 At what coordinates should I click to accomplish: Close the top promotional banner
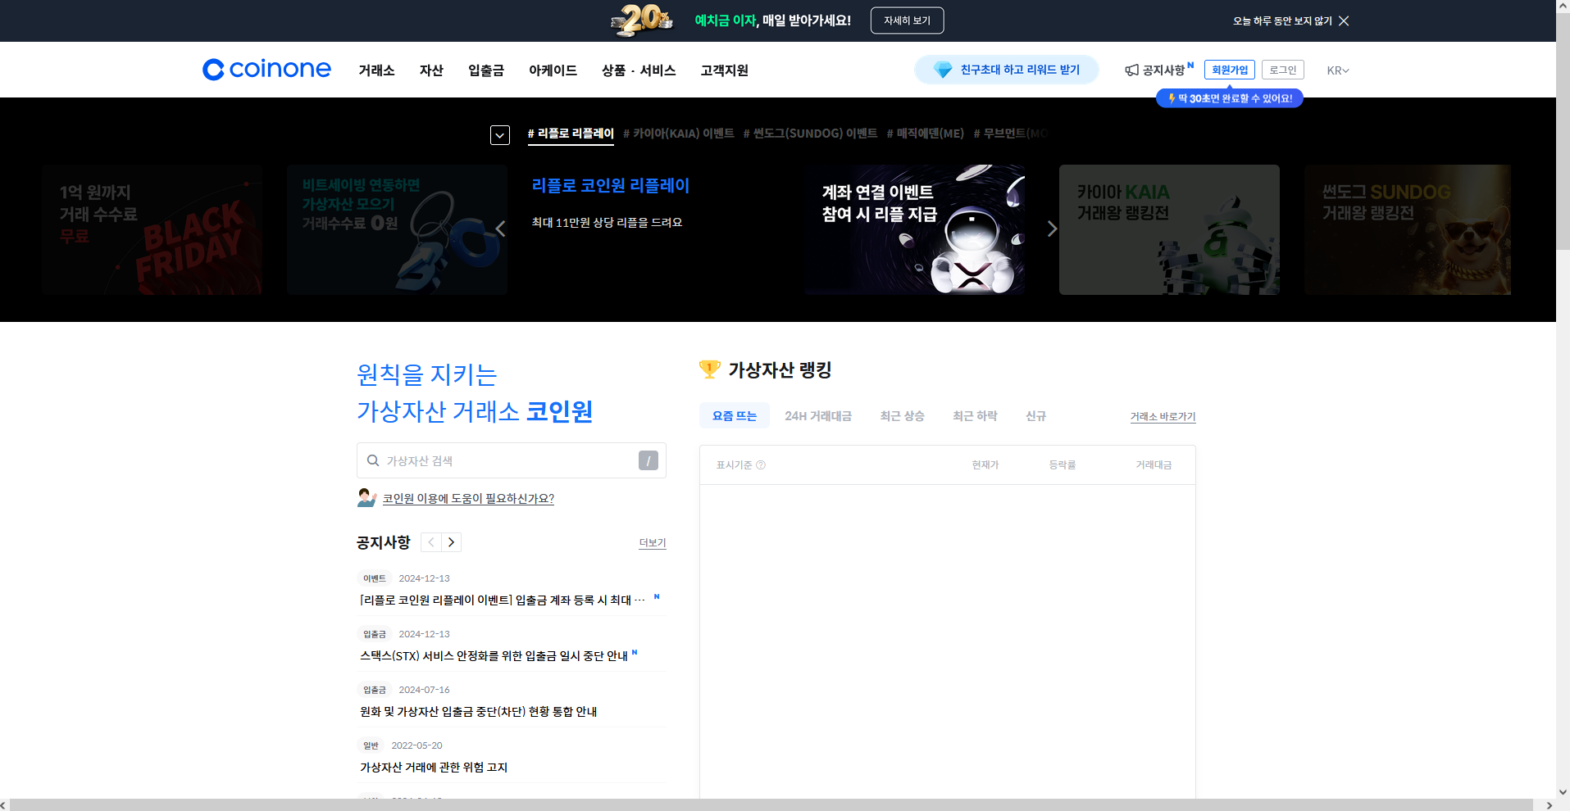(1344, 20)
